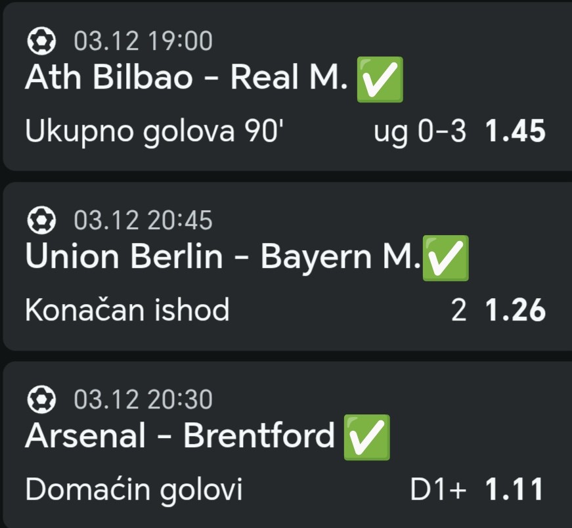572x528 pixels.
Task: Click the "Ukupno golova 90'" bet type label
Action: coord(155,132)
